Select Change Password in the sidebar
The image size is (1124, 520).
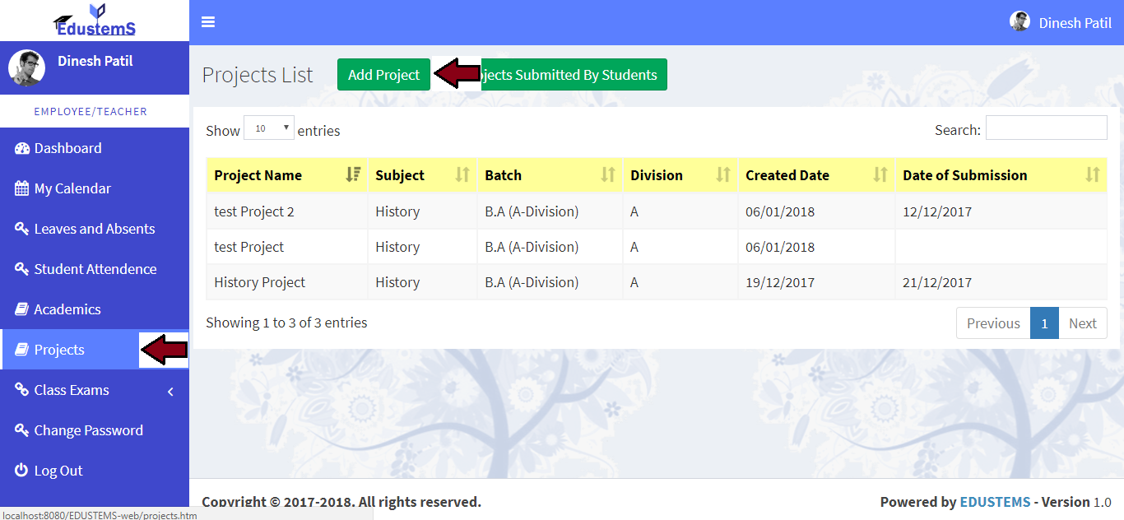coord(88,430)
